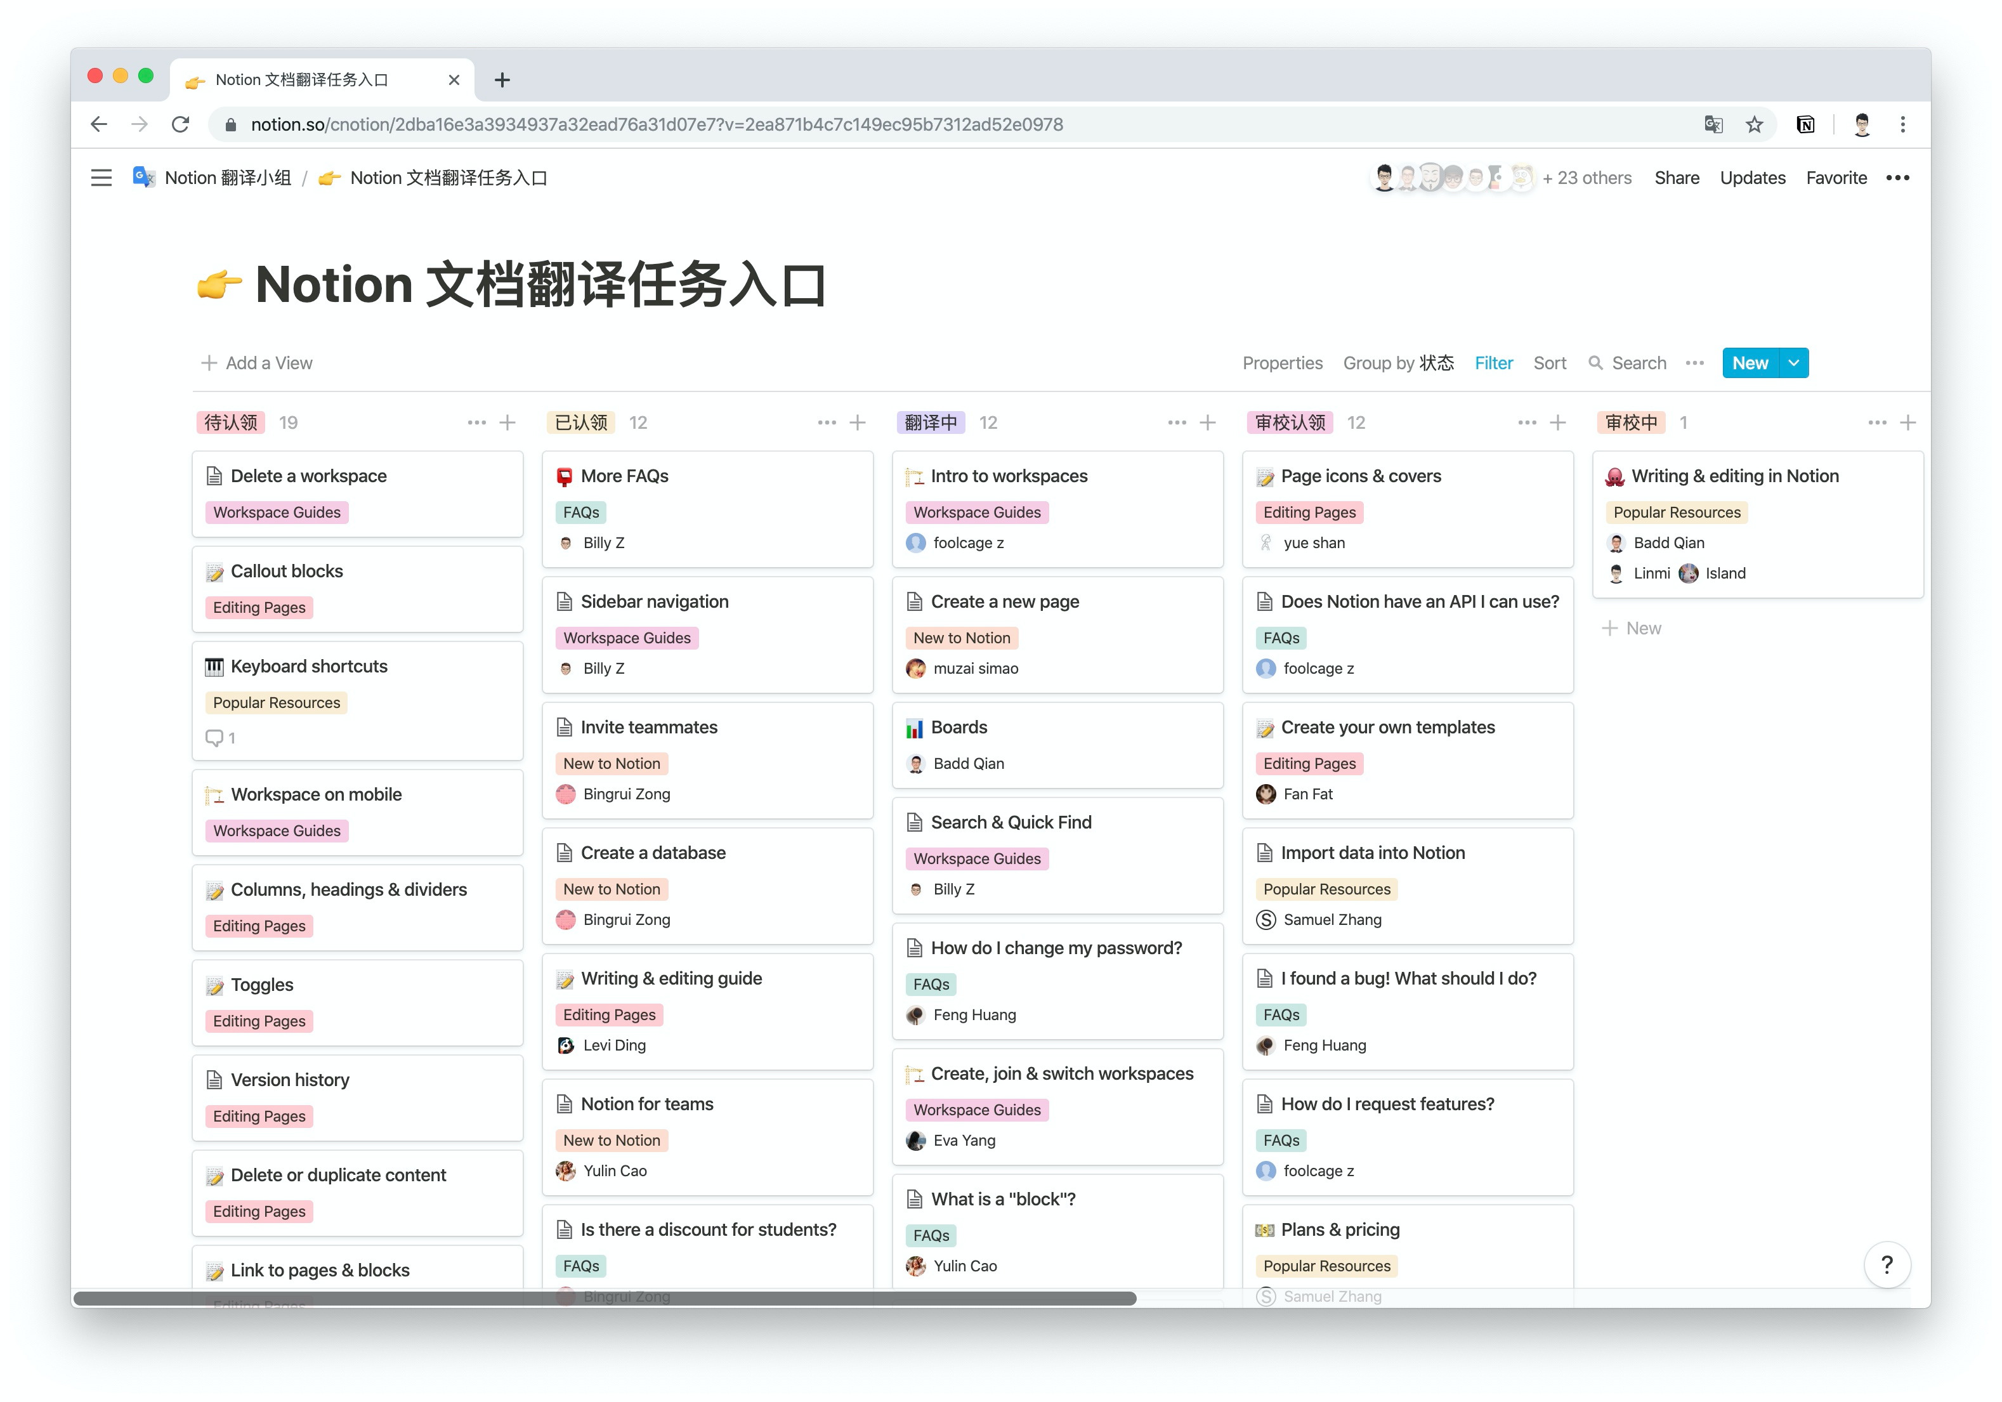The image size is (2002, 1402).
Task: Add a card to the 已认领 column
Action: 858,423
